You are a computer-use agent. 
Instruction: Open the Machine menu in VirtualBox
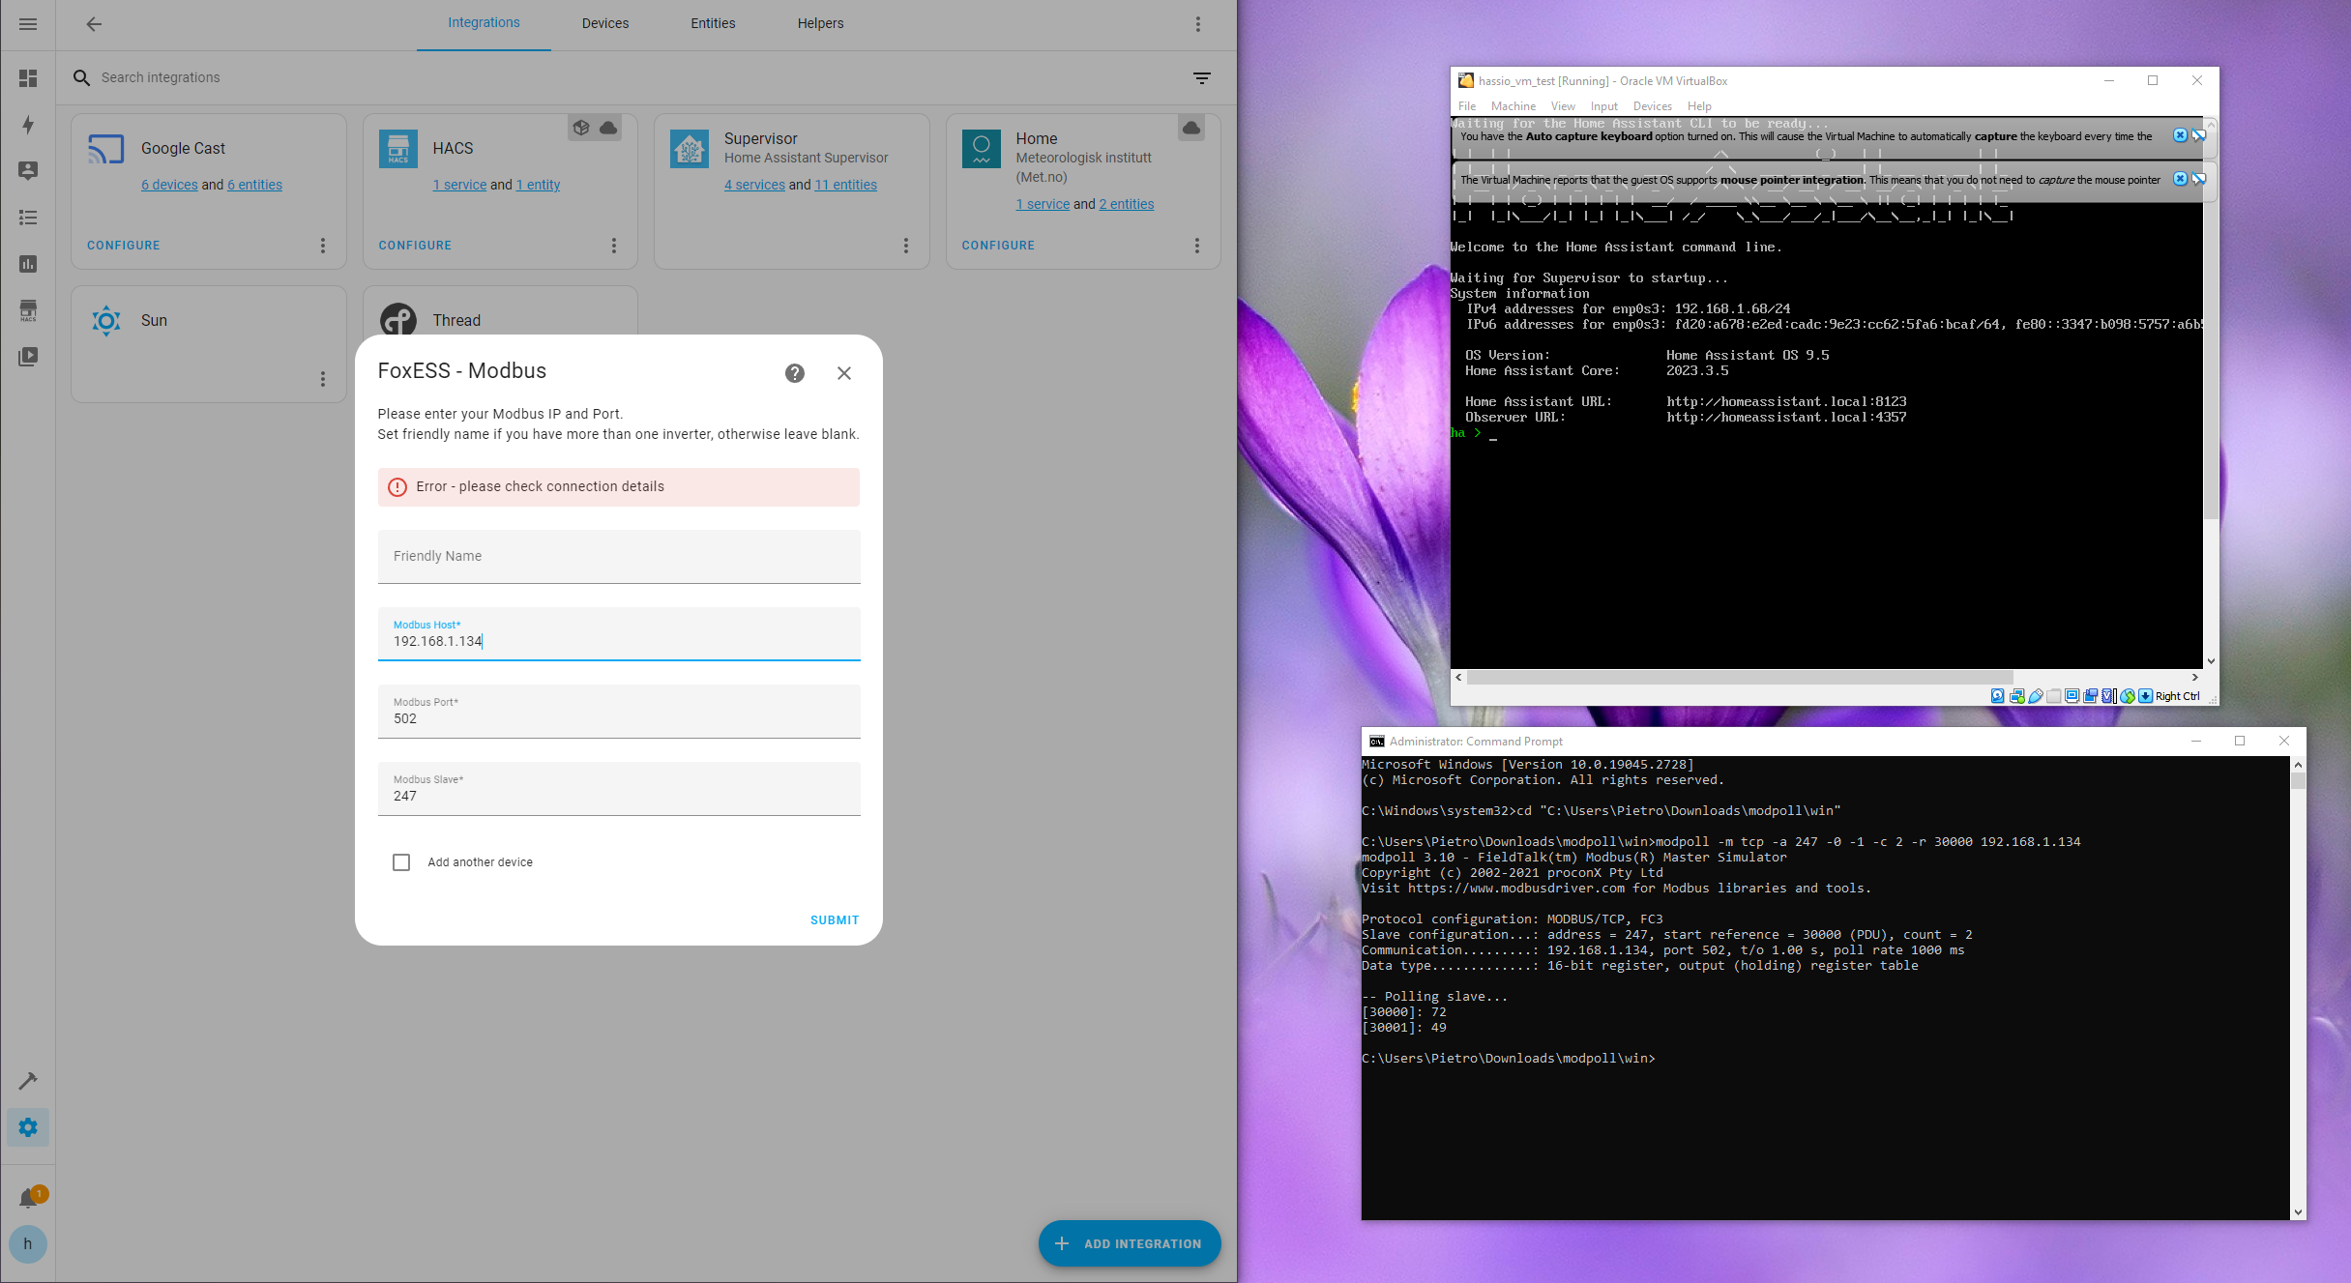(x=1513, y=106)
